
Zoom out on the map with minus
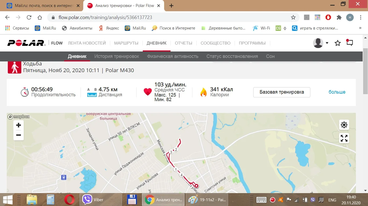19,135
